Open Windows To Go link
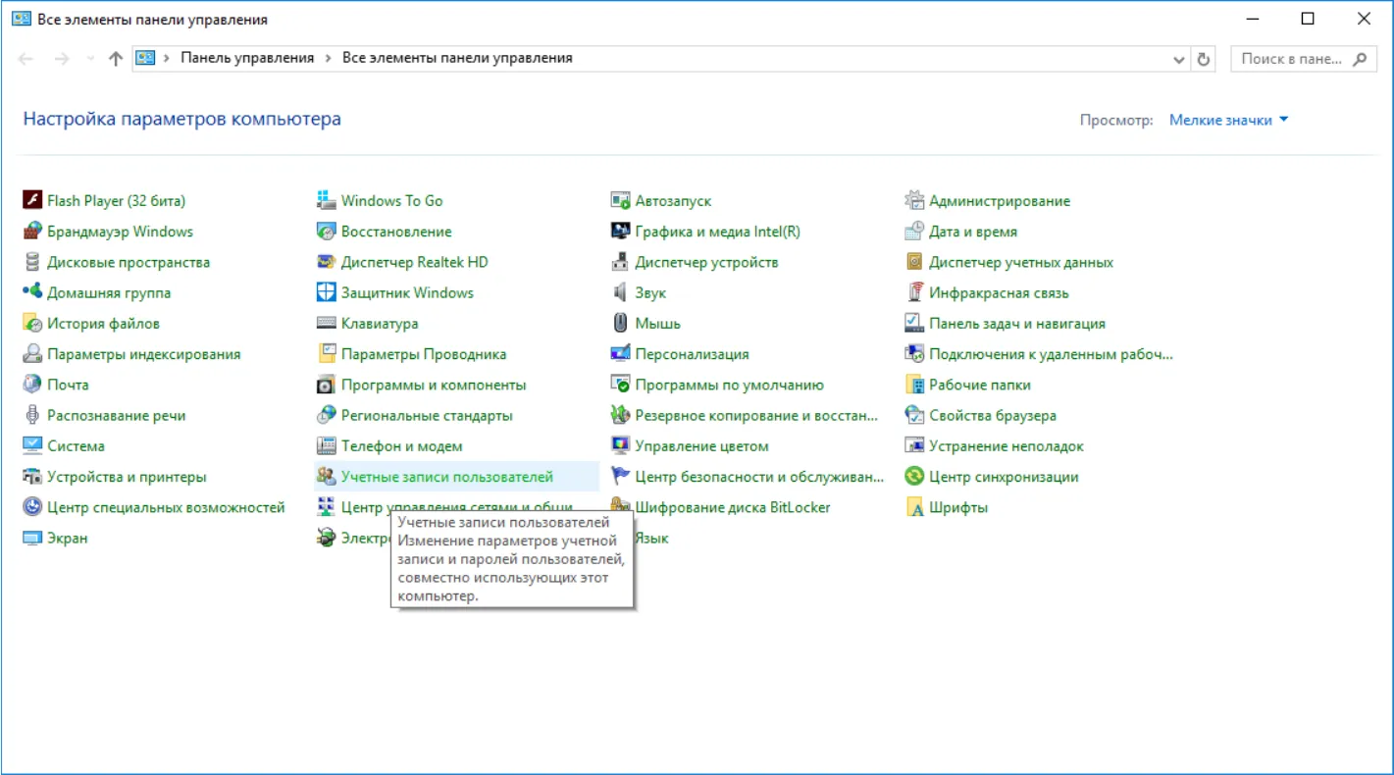 [392, 201]
